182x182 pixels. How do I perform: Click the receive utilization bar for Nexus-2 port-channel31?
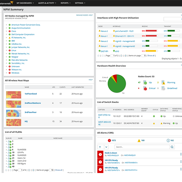click(152, 31)
